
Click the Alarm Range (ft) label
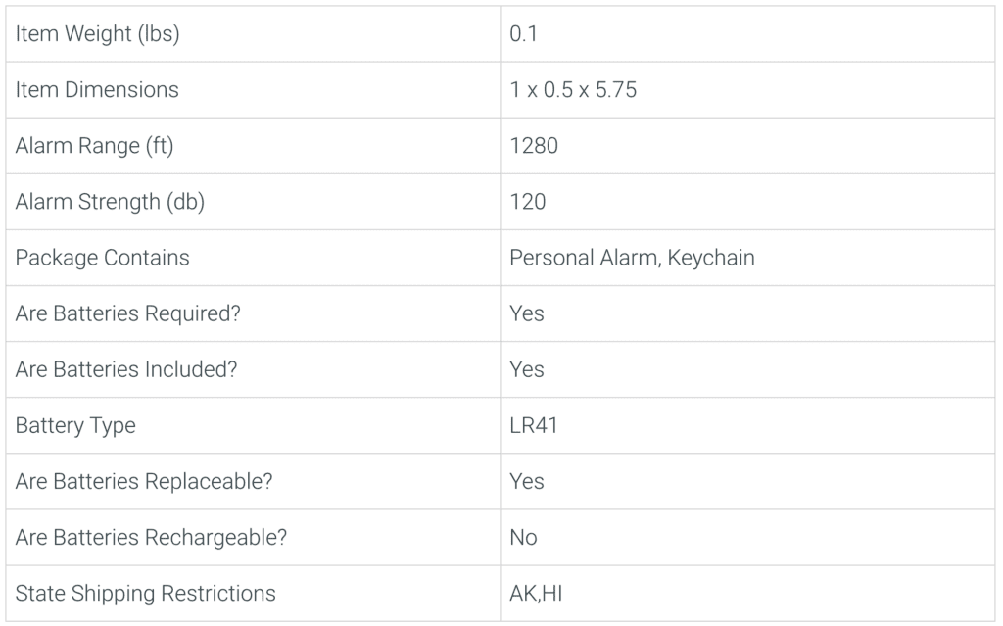tap(95, 146)
